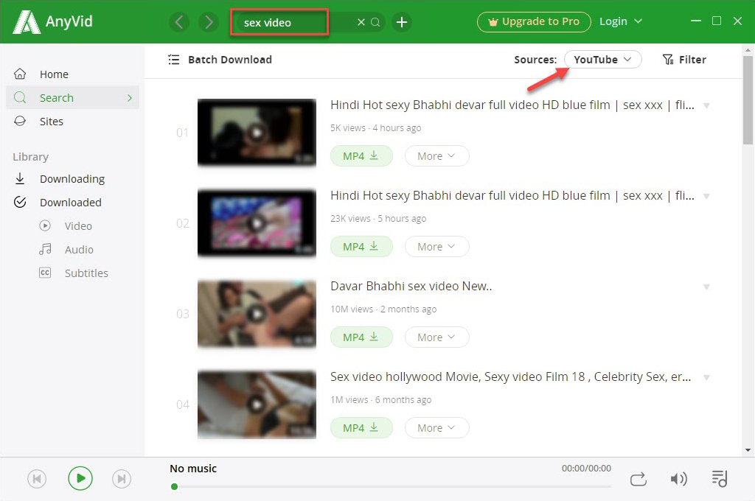Image resolution: width=755 pixels, height=501 pixels.
Task: Open Sites in the sidebar
Action: pyautogui.click(x=72, y=122)
